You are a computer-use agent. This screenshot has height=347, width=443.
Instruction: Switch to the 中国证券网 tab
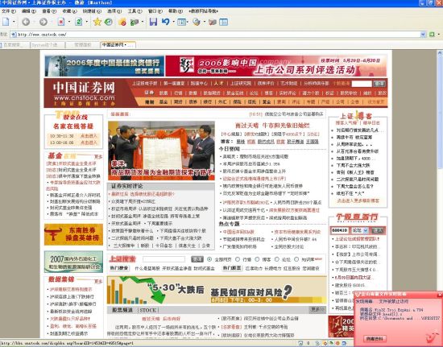(118, 45)
